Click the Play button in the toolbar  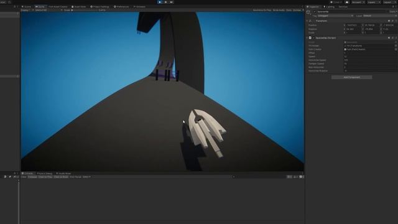pyautogui.click(x=160, y=2)
